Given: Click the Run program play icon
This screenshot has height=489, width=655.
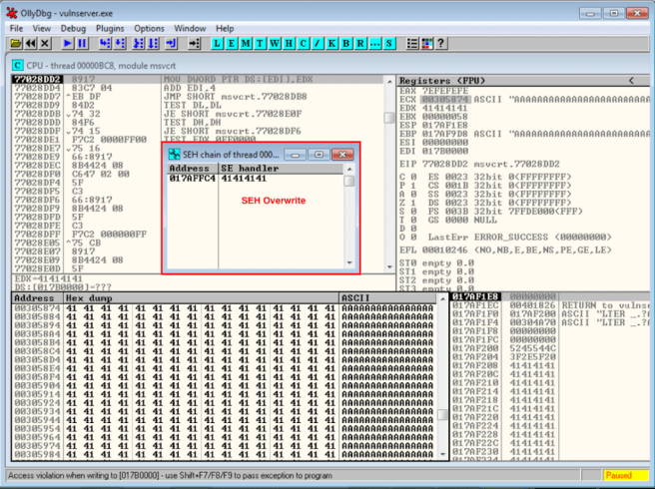Looking at the screenshot, I should tap(68, 44).
